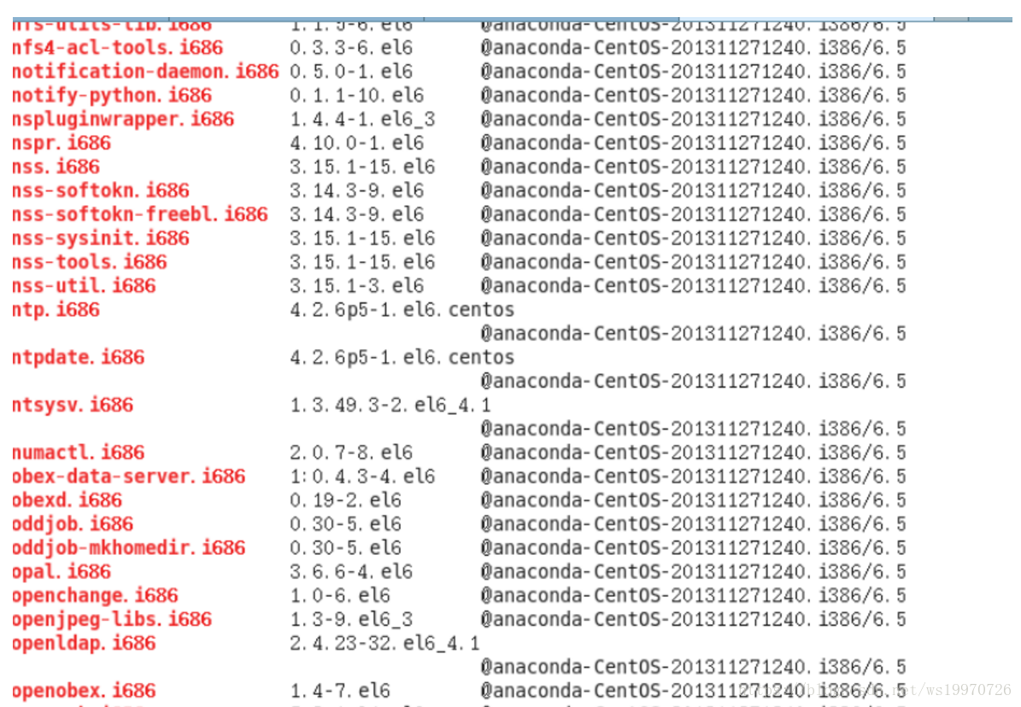Image resolution: width=1021 pixels, height=707 pixels.
Task: Select the package name nfs4-acl-tools.i686
Action: [x=117, y=48]
